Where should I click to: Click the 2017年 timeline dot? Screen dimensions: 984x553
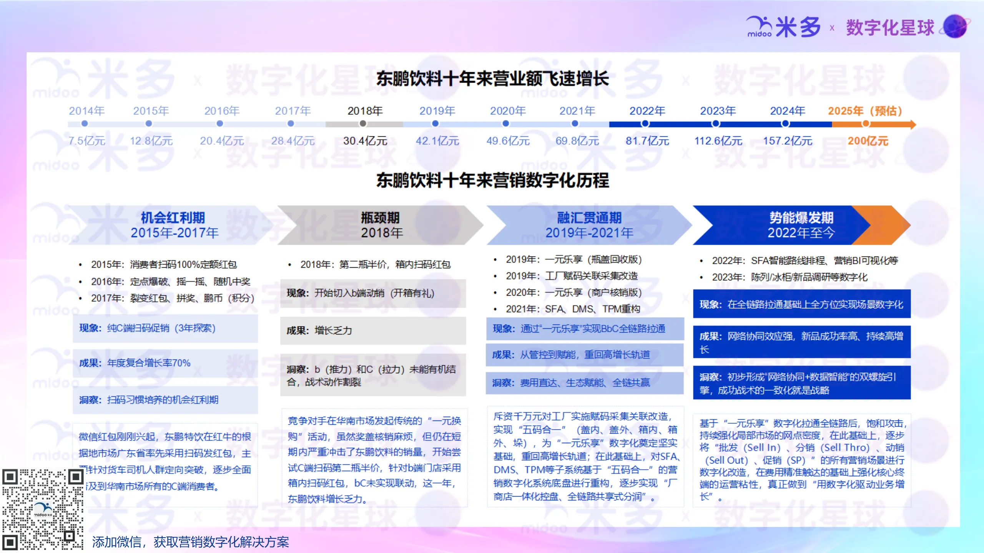(x=291, y=124)
